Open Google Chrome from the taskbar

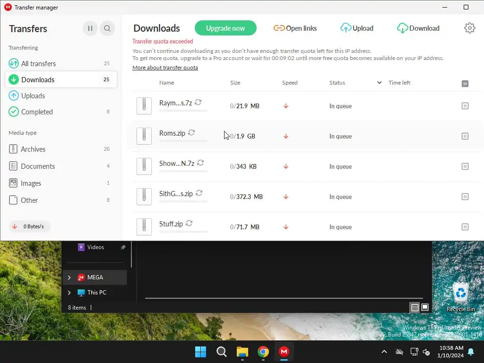coord(263,352)
